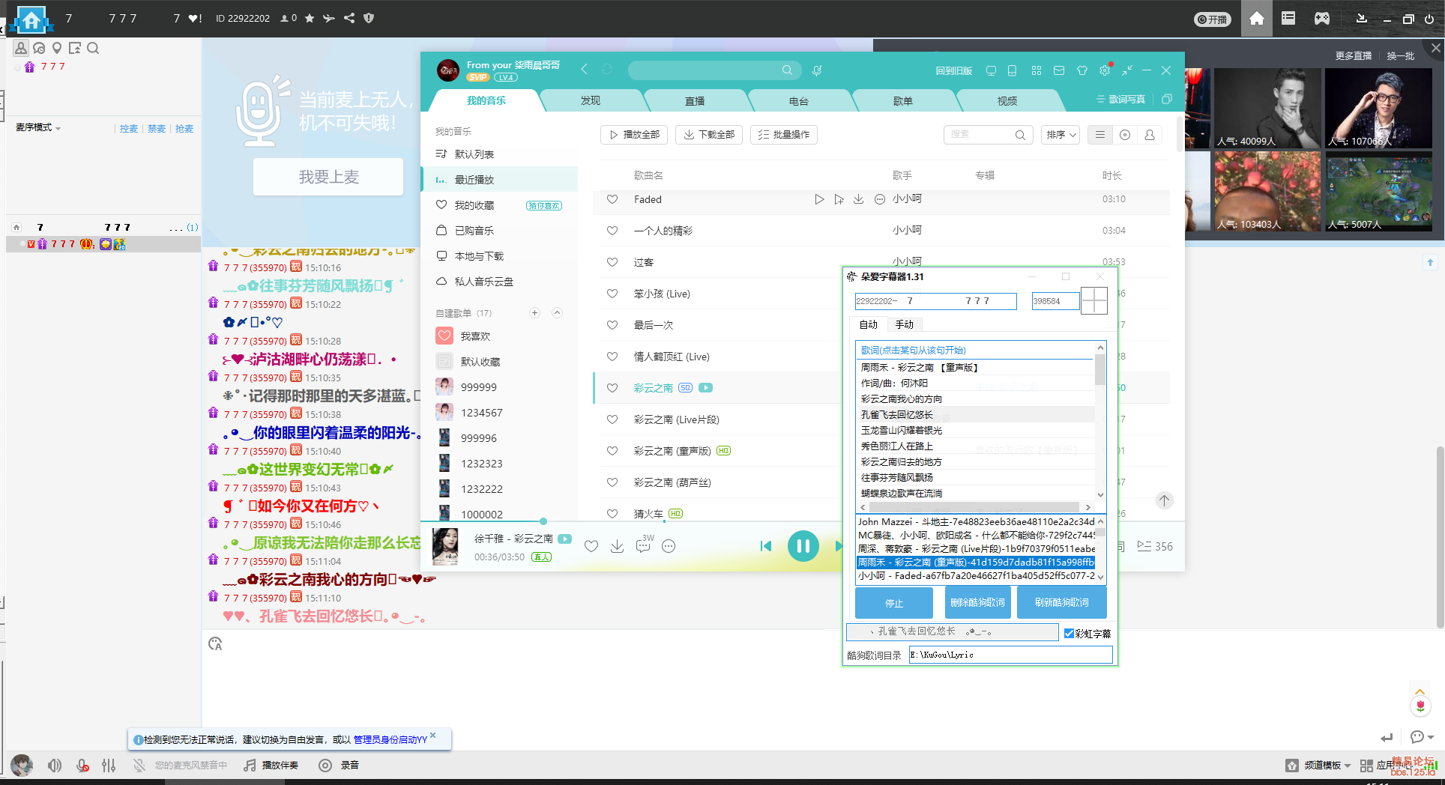Switch to 视频 tab
1445x785 pixels.
1007,100
